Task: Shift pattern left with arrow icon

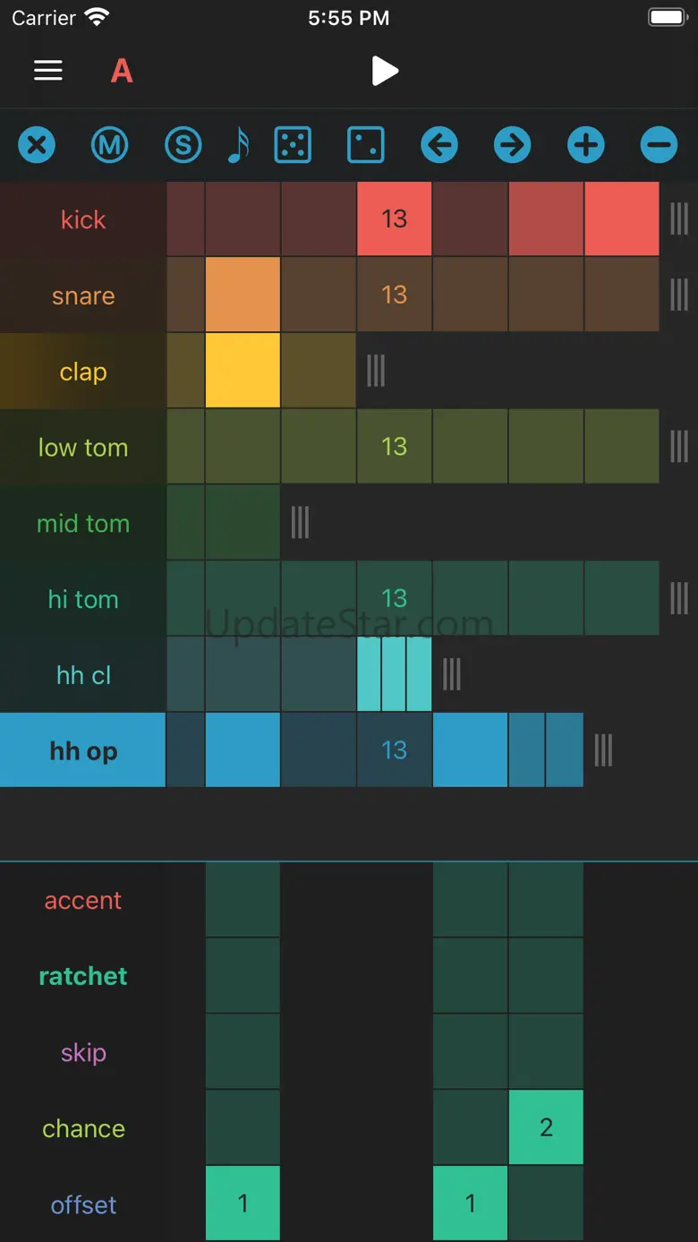Action: [438, 144]
